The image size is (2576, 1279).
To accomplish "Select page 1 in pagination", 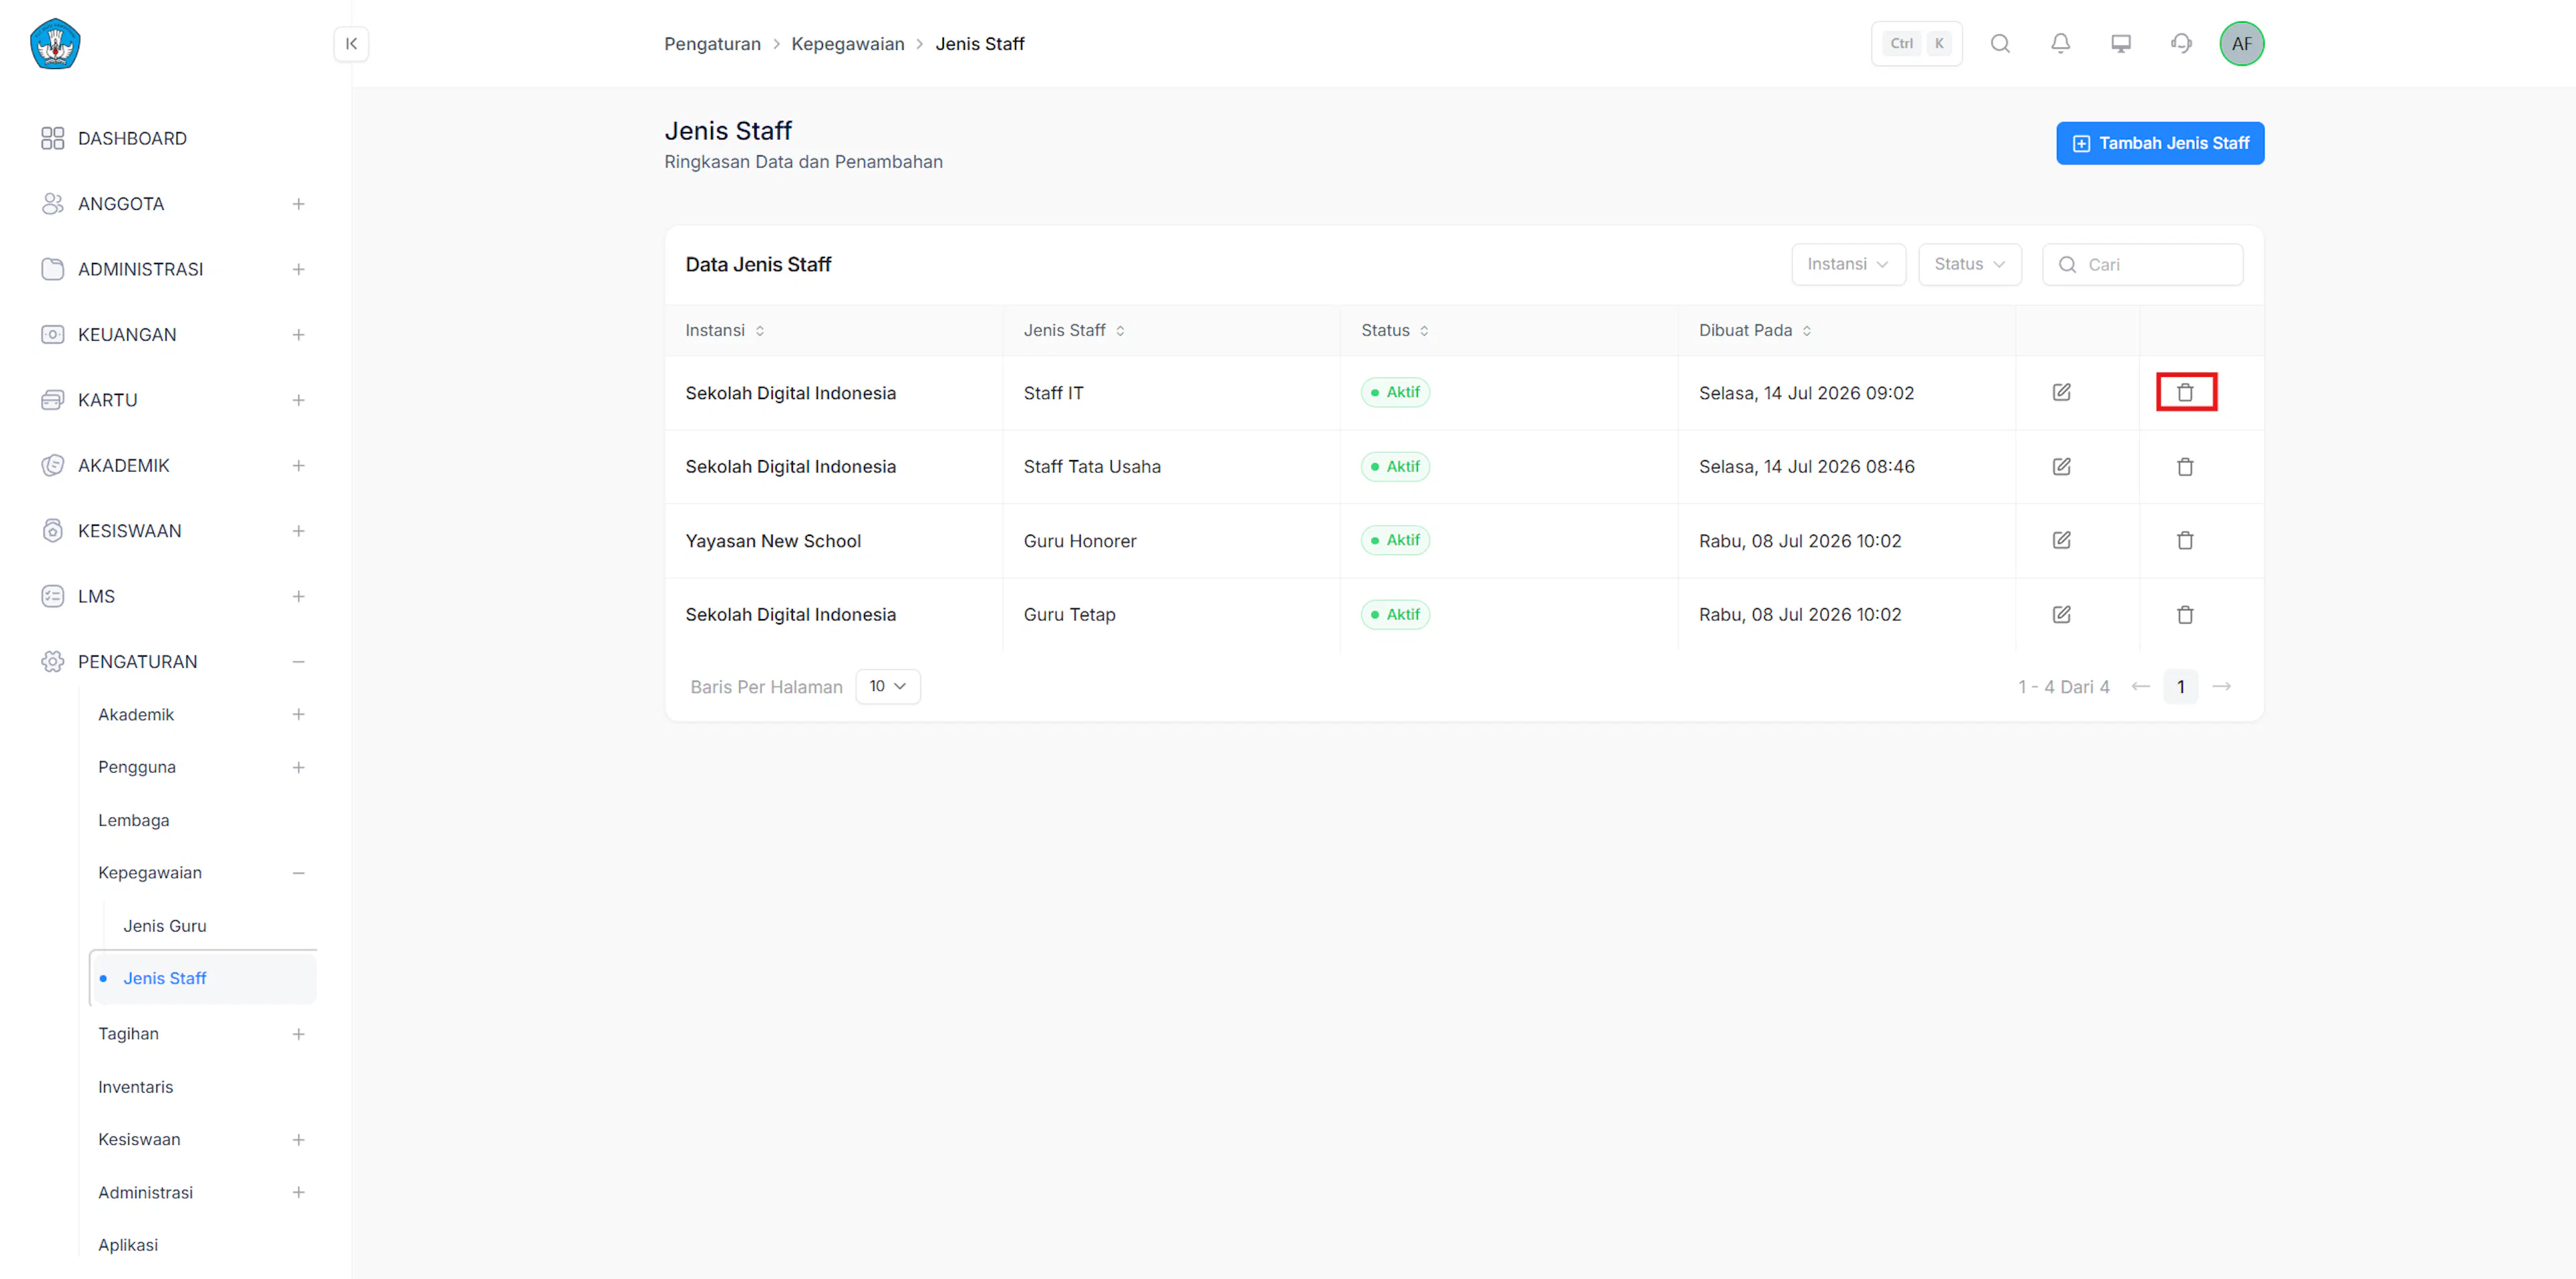I will (x=2180, y=686).
